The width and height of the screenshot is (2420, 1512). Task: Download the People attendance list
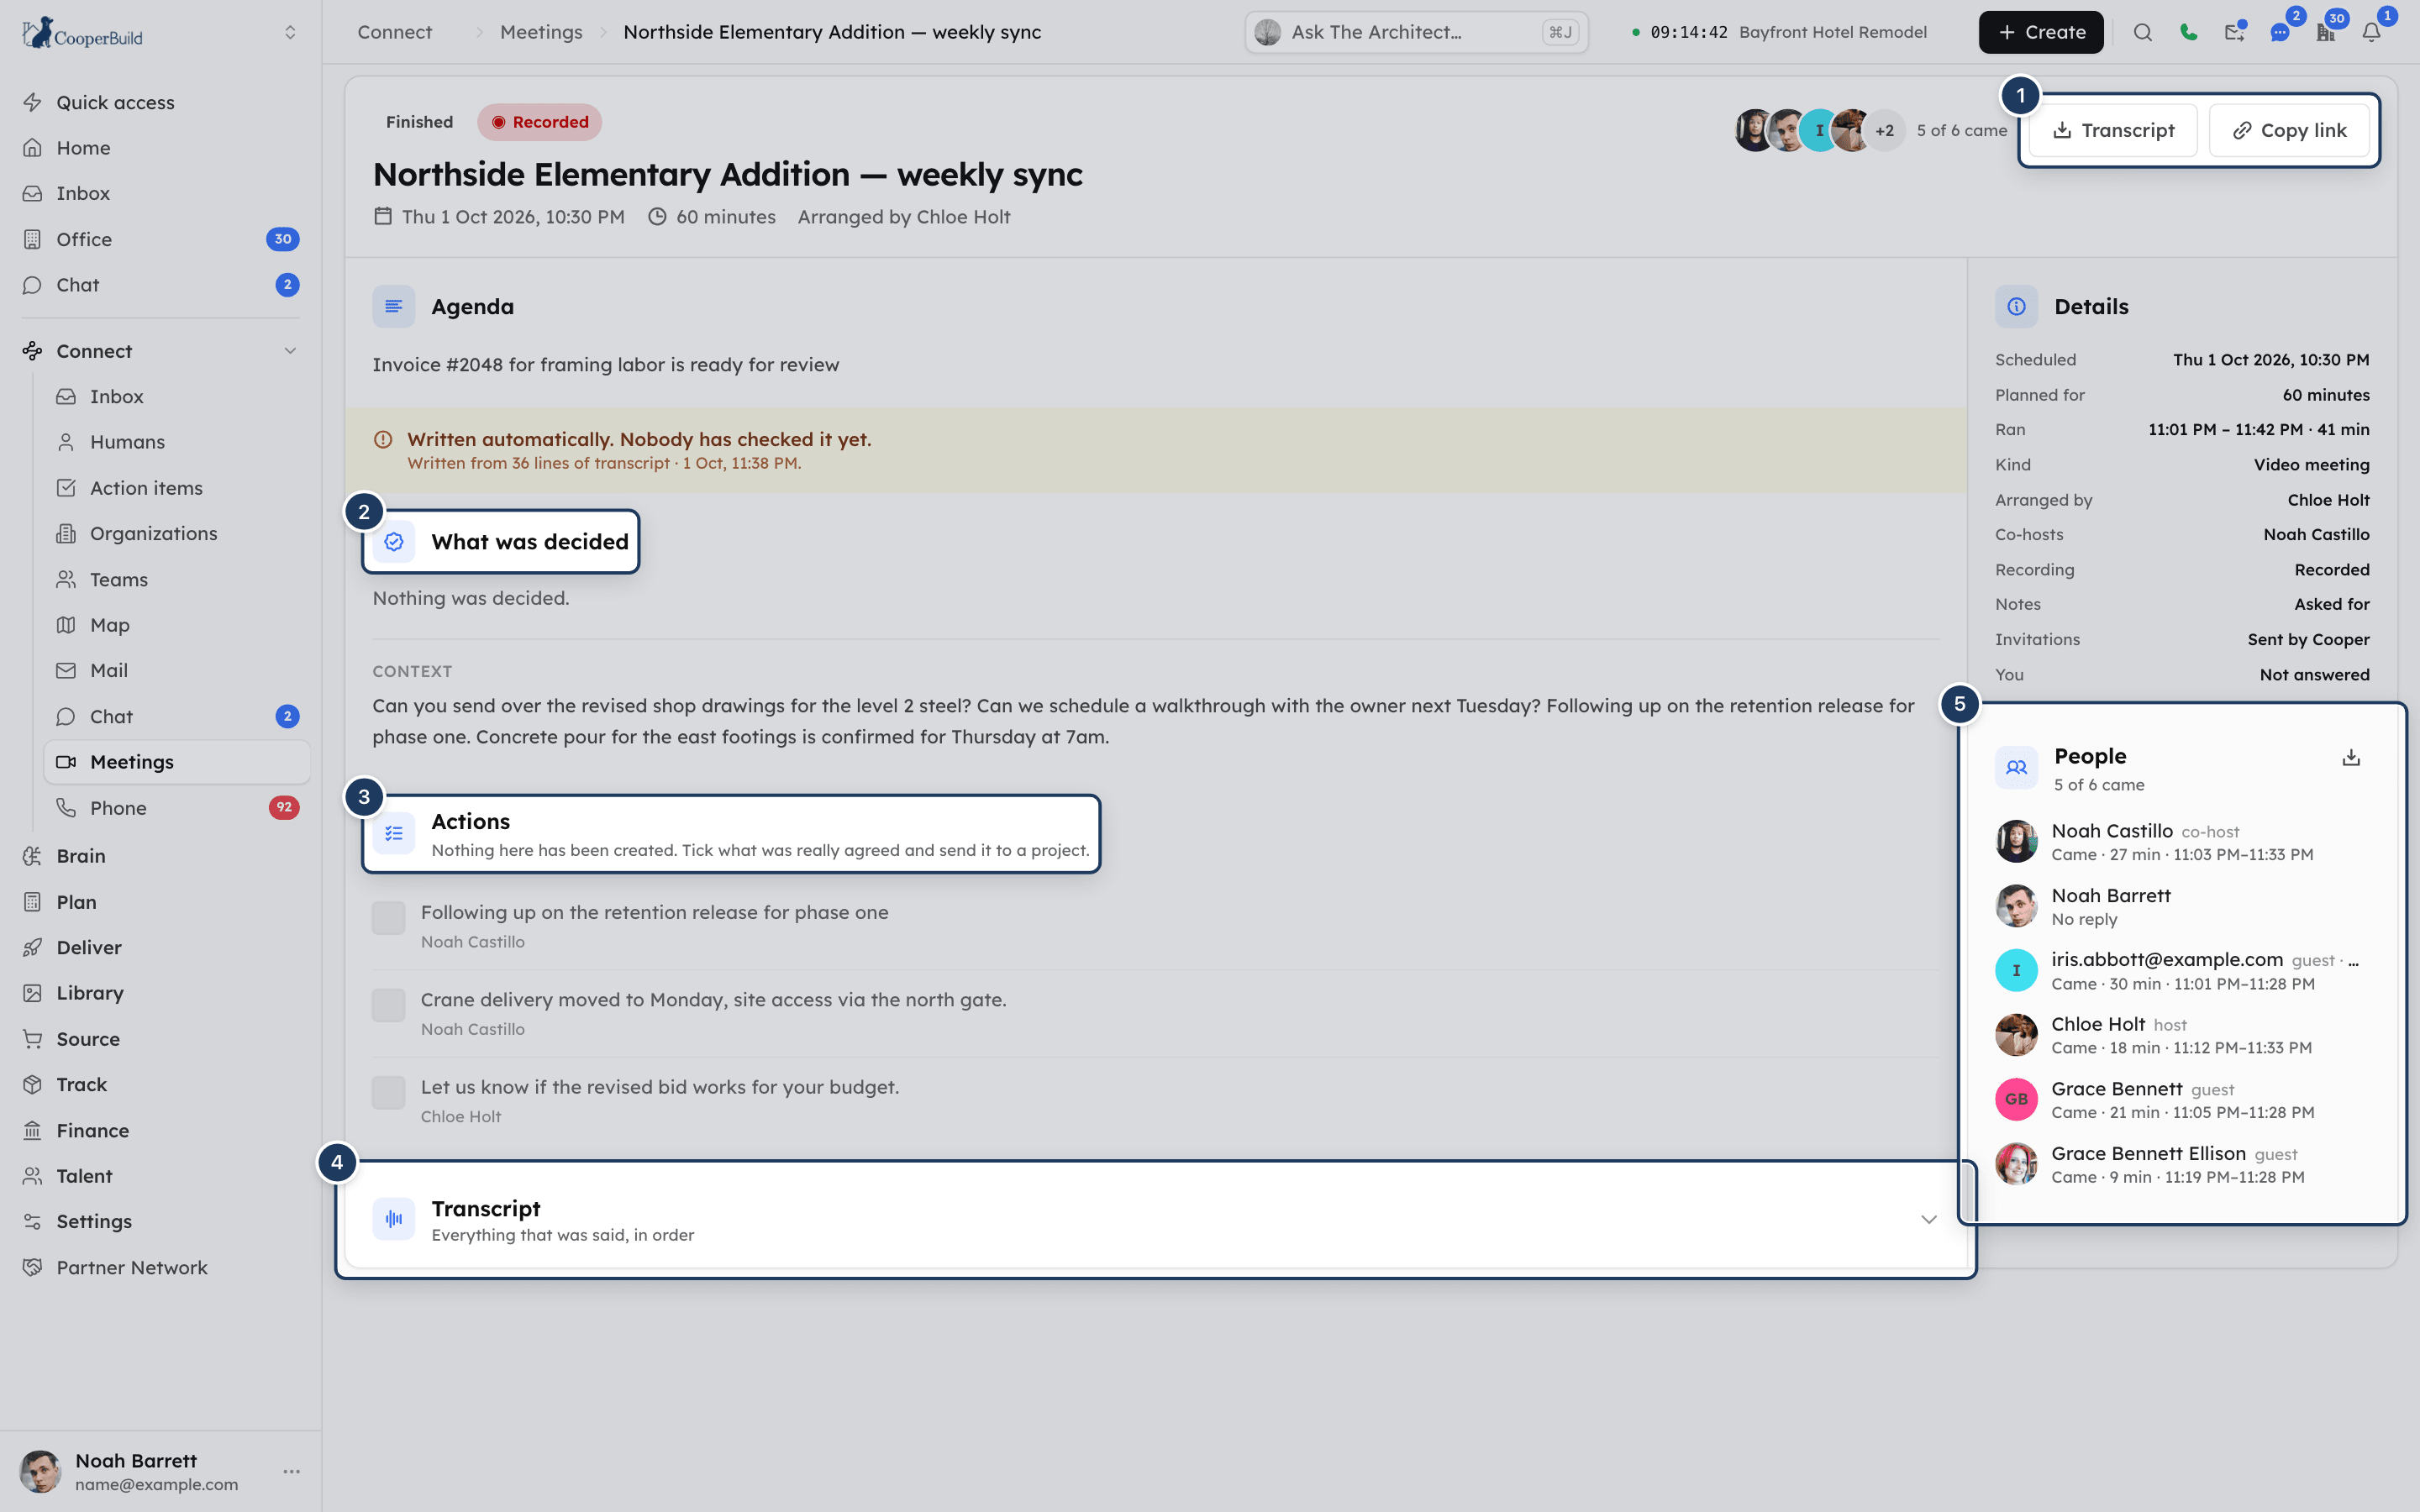coord(2351,757)
